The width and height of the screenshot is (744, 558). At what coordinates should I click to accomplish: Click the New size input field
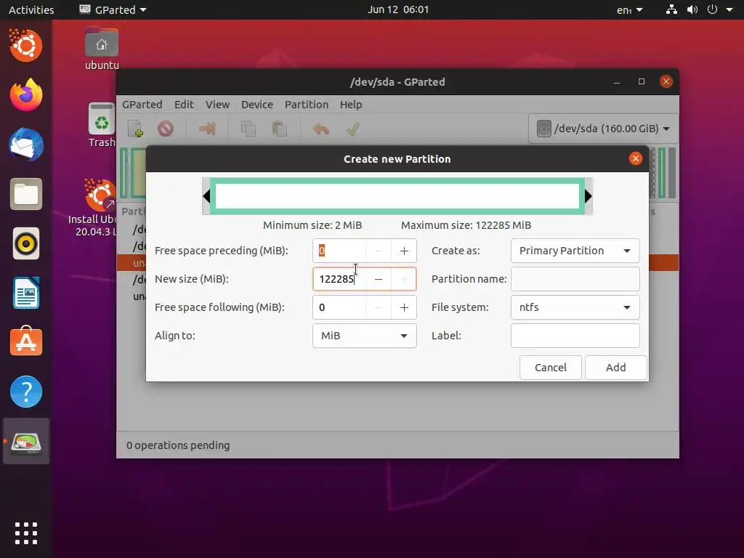coord(339,279)
